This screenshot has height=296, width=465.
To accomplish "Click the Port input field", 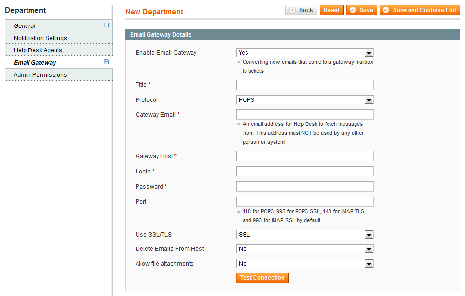I will 304,202.
